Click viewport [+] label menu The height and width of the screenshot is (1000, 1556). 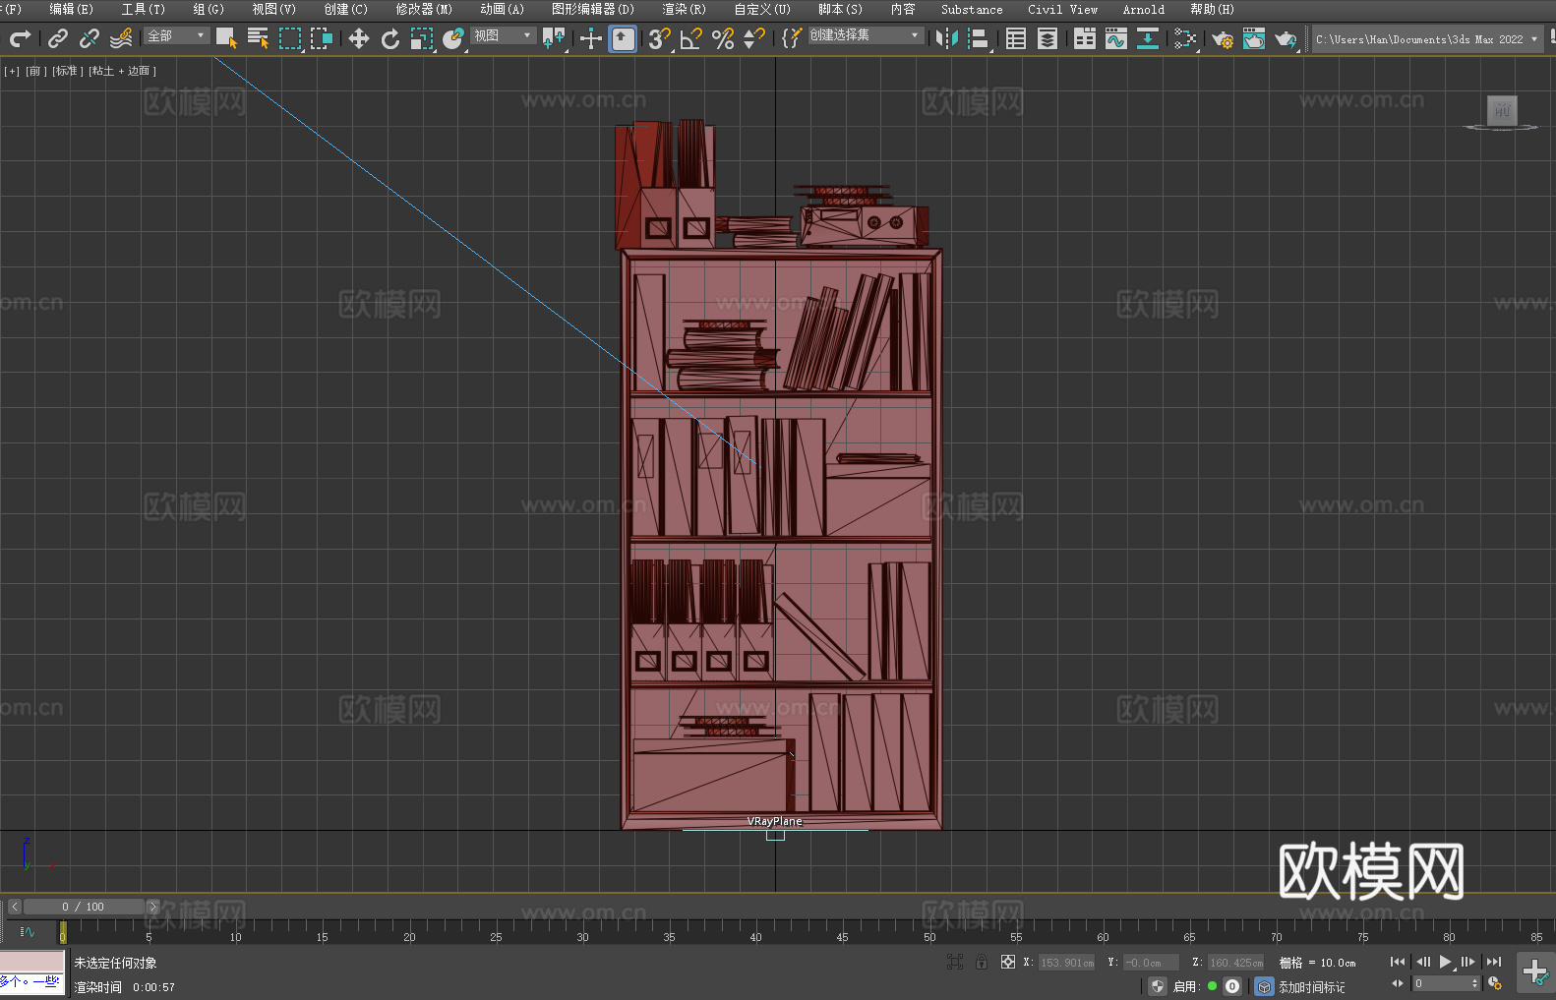[12, 71]
